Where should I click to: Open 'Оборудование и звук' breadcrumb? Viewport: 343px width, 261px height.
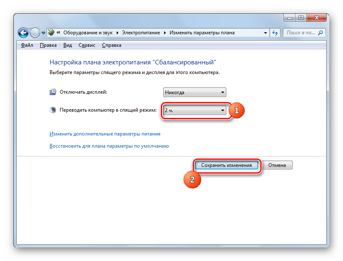tap(88, 33)
